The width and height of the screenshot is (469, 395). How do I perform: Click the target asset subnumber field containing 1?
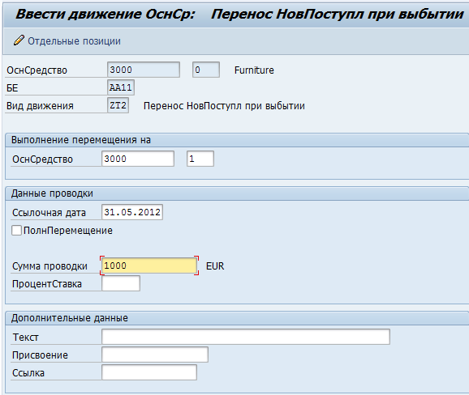click(x=200, y=159)
